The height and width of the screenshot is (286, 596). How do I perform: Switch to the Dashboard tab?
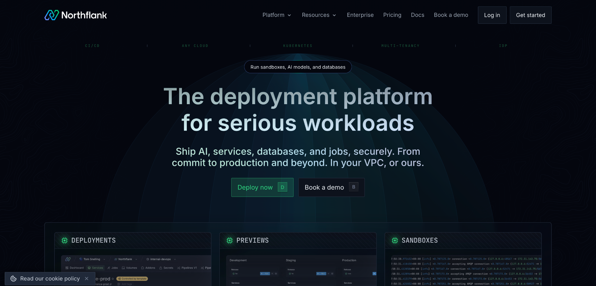tap(74, 268)
